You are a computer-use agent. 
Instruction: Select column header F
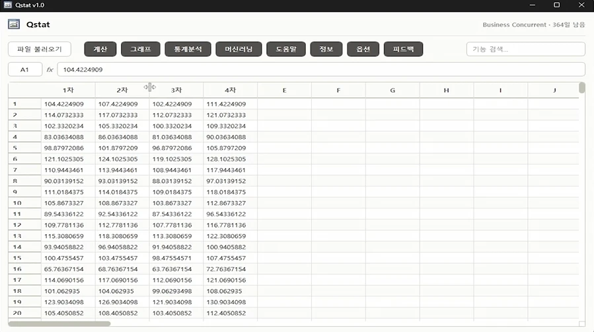tap(338, 90)
